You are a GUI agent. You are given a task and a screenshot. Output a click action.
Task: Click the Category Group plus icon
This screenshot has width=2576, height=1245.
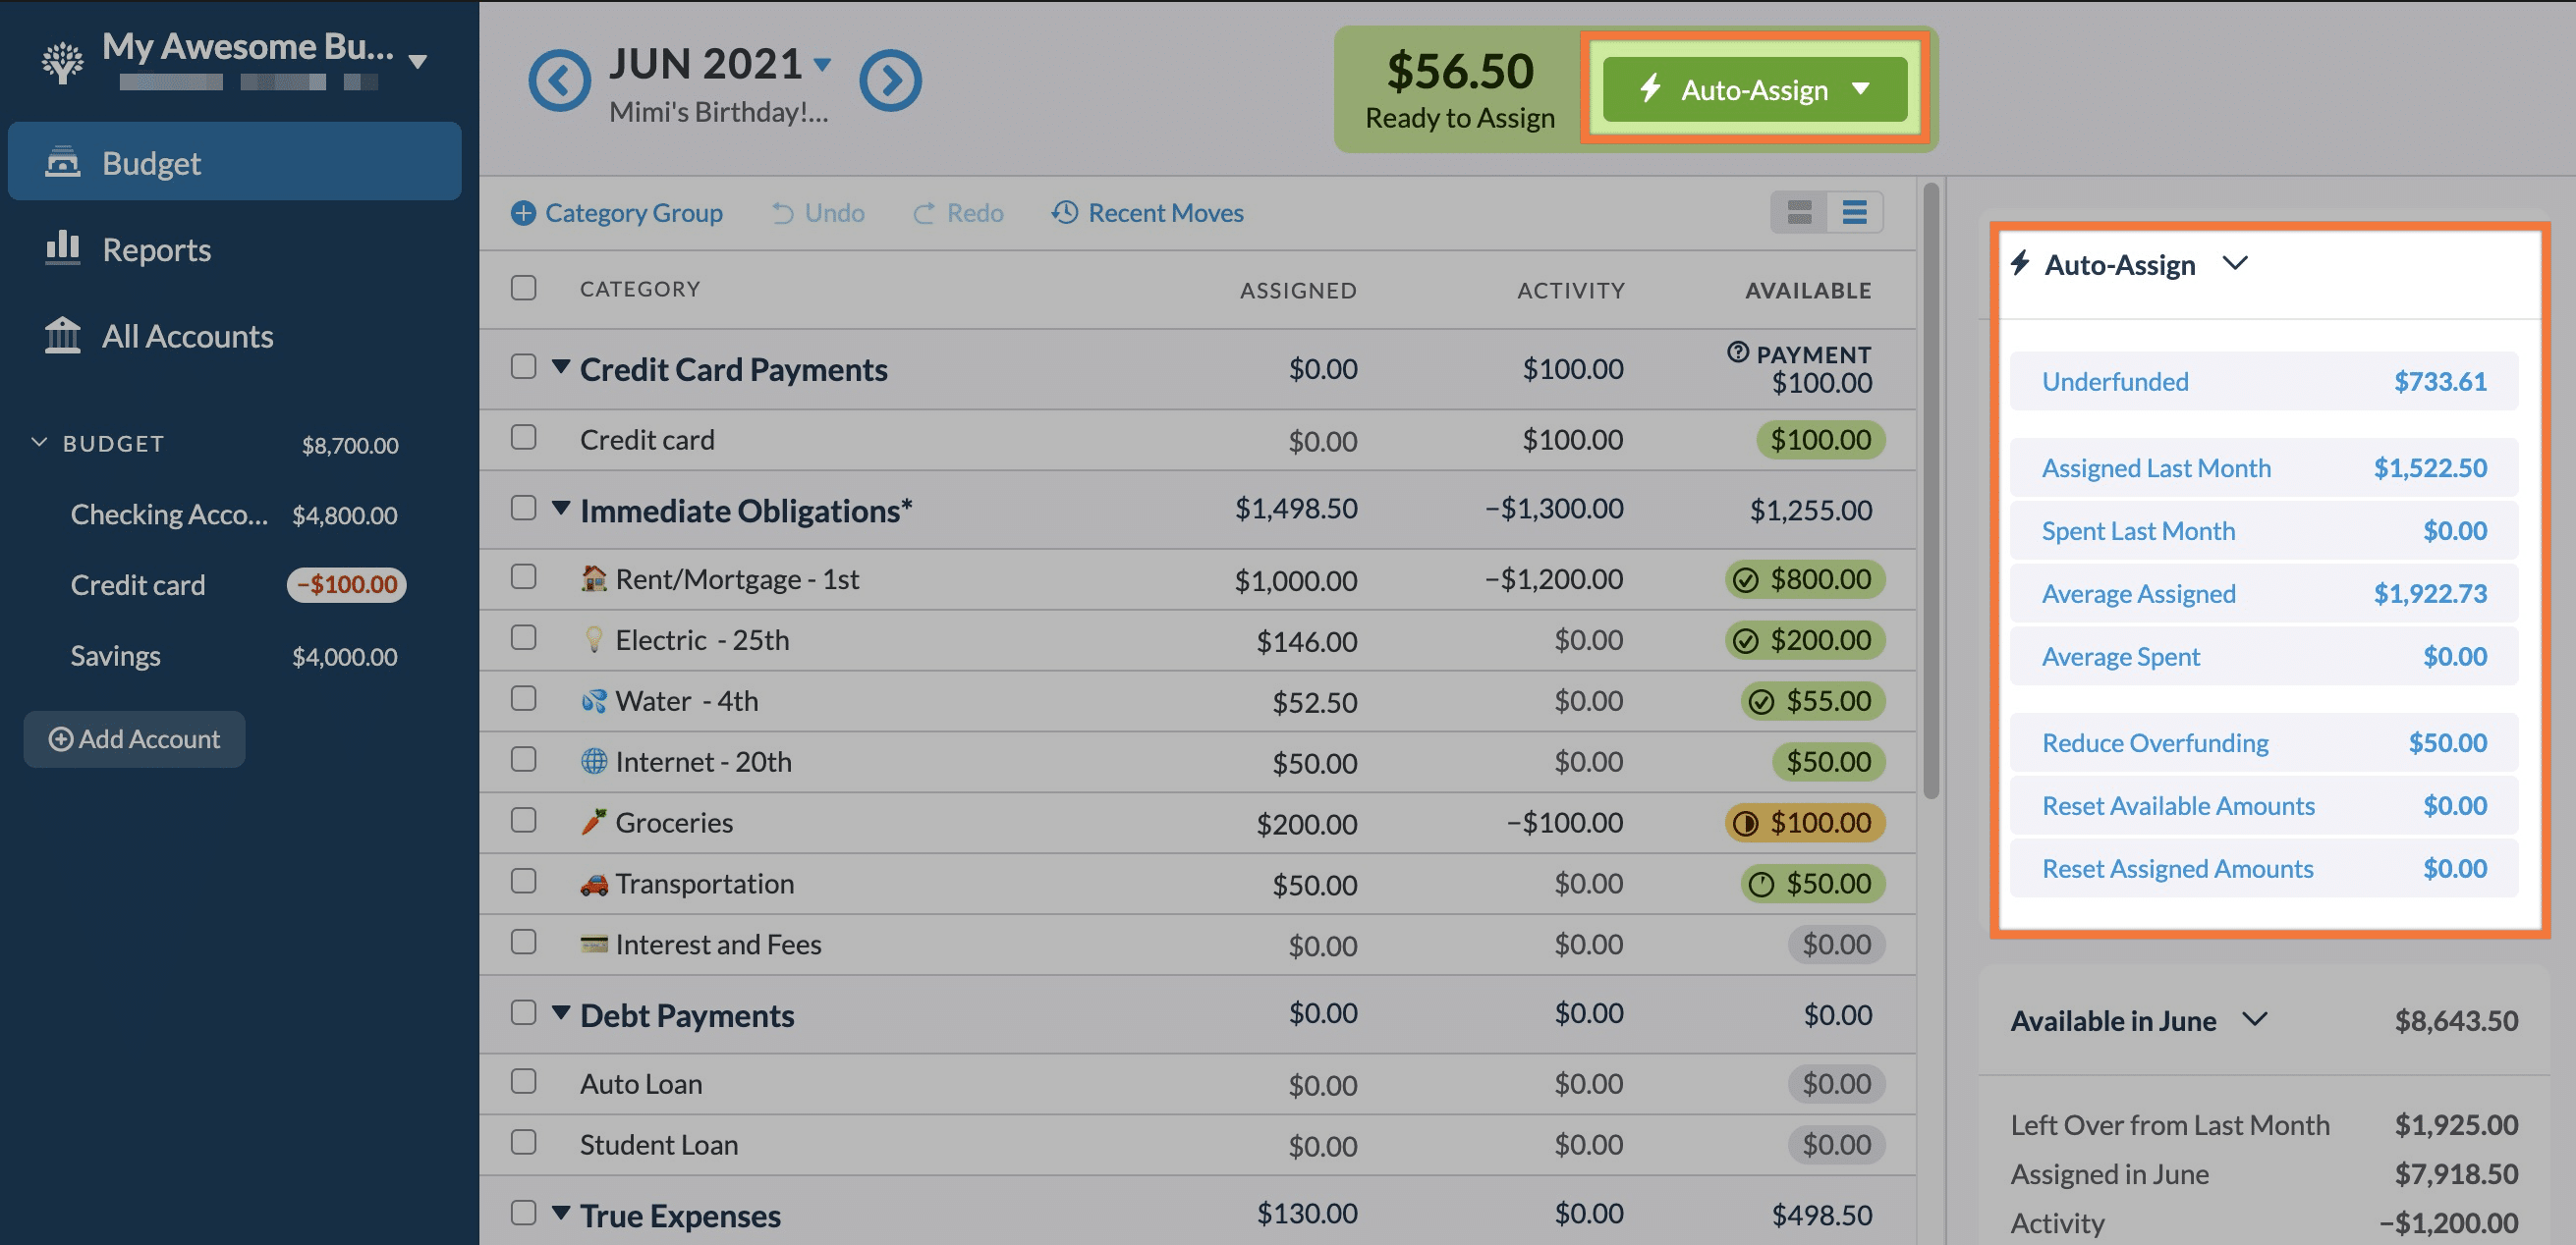point(523,212)
